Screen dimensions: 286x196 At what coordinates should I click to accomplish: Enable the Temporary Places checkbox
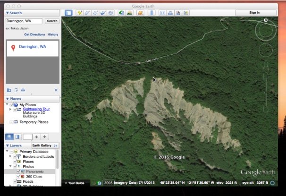coord(11,122)
